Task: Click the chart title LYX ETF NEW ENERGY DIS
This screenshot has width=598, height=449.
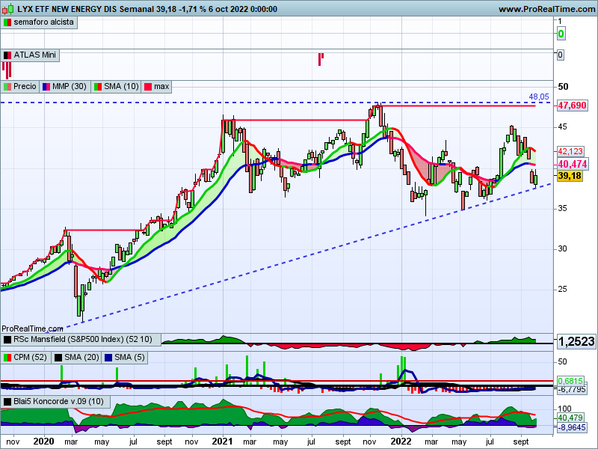Action: [67, 9]
